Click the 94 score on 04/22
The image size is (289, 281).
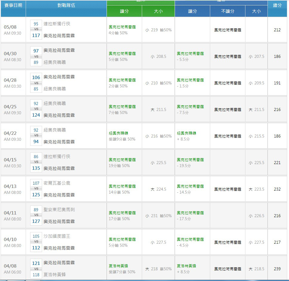36,142
